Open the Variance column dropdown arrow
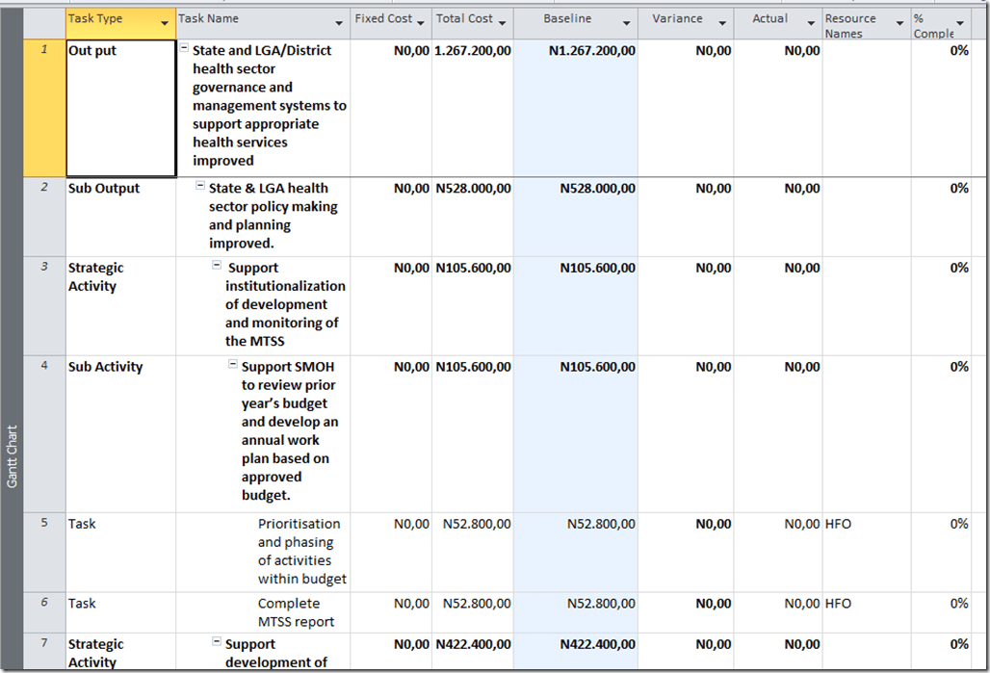Image resolution: width=990 pixels, height=673 pixels. (723, 23)
